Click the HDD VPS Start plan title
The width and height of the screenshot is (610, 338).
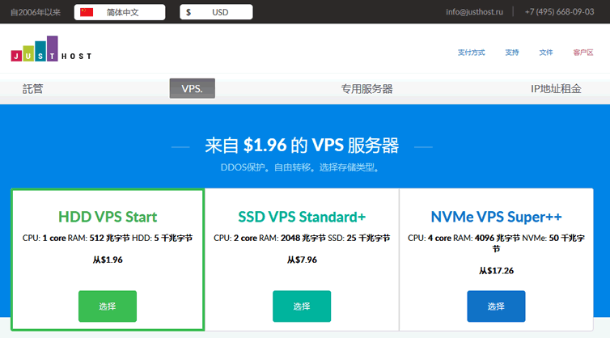pos(108,217)
